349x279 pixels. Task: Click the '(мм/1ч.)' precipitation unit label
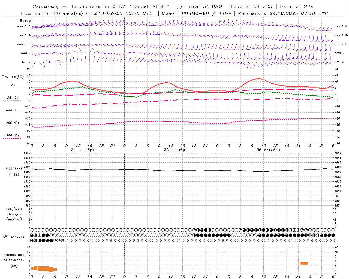14,219
